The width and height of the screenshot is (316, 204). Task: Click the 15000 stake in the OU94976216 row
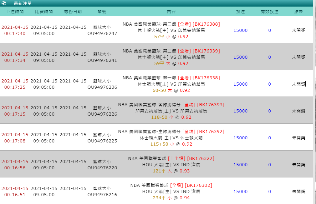pos(240,192)
